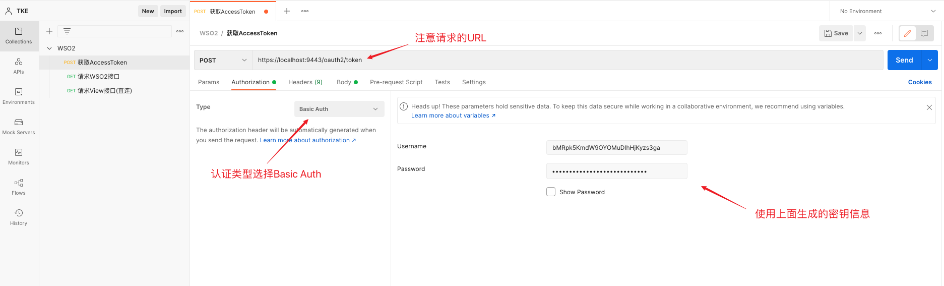Open the Pre-request Script tab
Viewport: 944px width, 286px height.
click(396, 82)
